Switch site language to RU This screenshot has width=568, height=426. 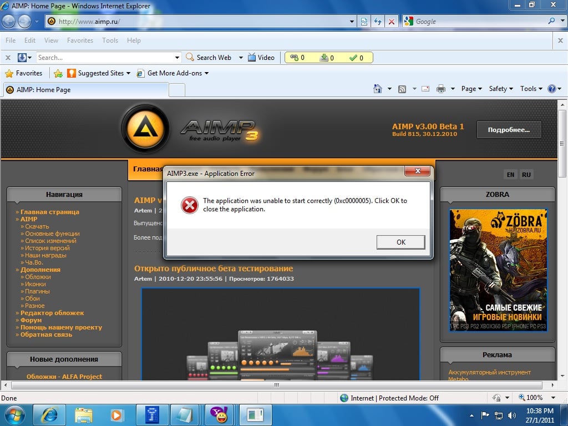pos(526,175)
